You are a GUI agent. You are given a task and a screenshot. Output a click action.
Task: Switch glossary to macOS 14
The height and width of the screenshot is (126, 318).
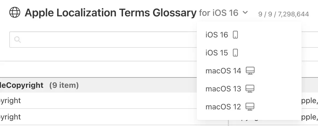[x=223, y=71]
